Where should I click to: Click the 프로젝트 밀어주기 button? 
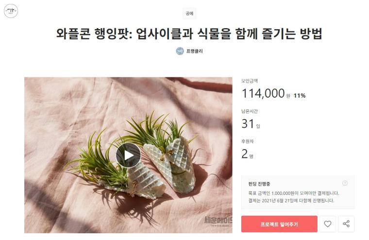point(279,224)
